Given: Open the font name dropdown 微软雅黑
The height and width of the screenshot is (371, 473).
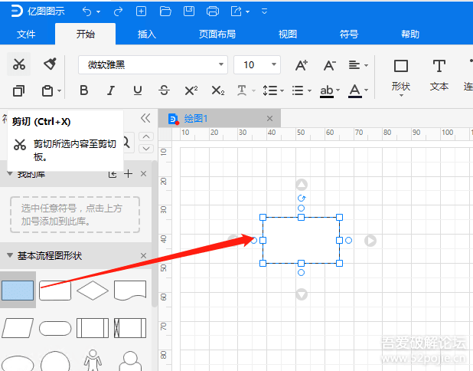Looking at the screenshot, I should click(153, 65).
